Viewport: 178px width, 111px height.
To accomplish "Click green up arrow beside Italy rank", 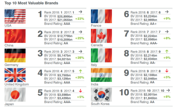I will coord(167,51).
